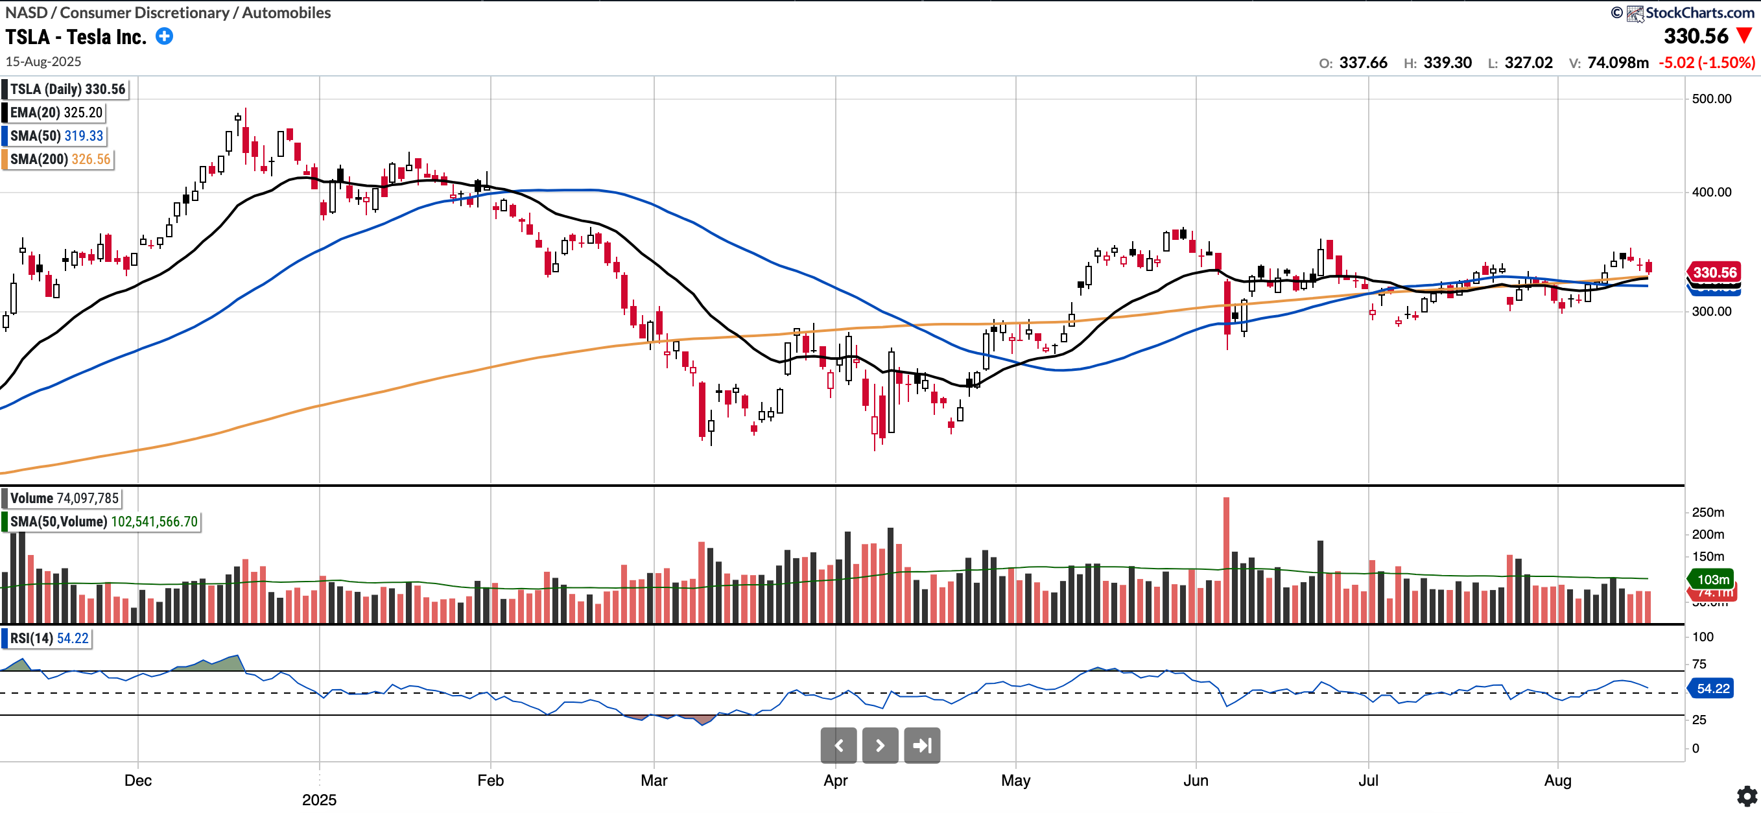The image size is (1761, 813).
Task: Step chart forward with right arrow
Action: coord(880,746)
